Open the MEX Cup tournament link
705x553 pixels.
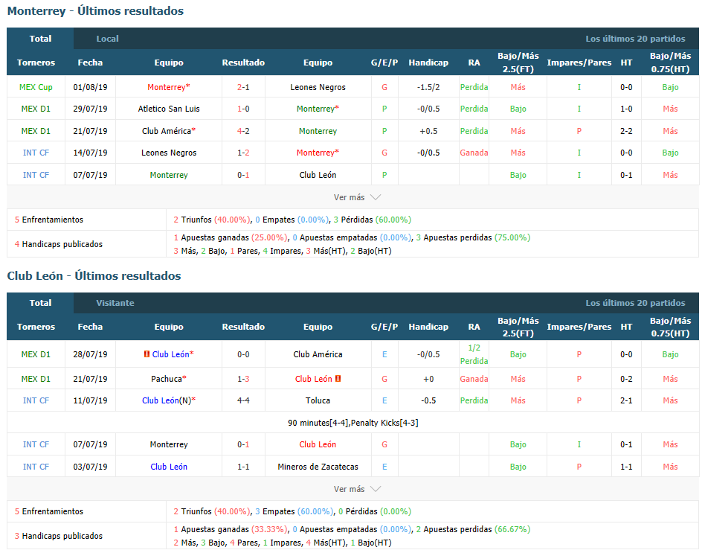[36, 87]
